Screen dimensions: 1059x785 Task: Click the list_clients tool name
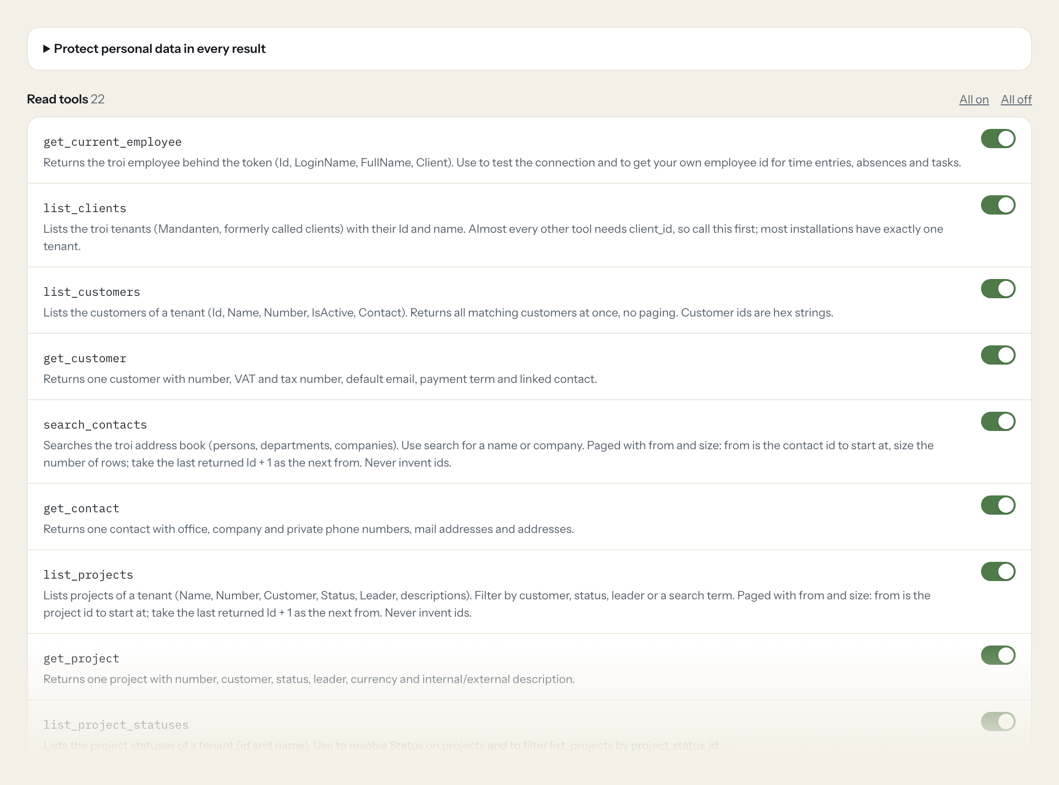(x=85, y=208)
